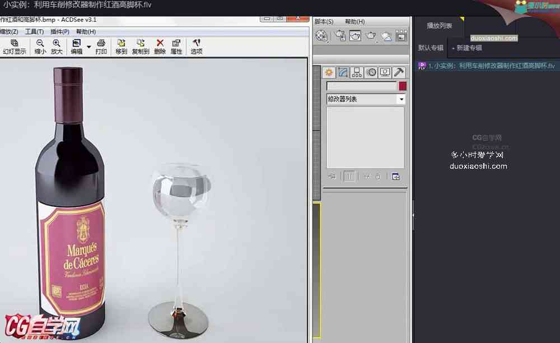Click Make Unique icon below modifier stack
560x343 pixels.
[367, 177]
